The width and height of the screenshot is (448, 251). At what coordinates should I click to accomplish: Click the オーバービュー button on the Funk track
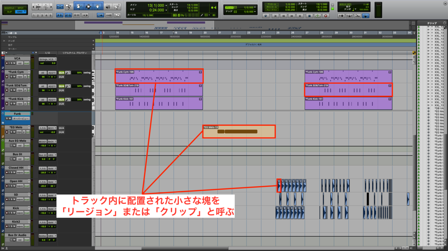pyautogui.click(x=21, y=119)
